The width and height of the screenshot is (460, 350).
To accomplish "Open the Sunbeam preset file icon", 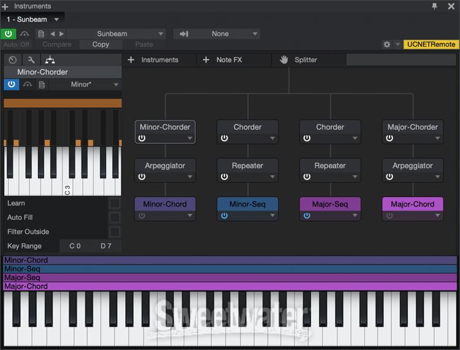I will pos(41,34).
